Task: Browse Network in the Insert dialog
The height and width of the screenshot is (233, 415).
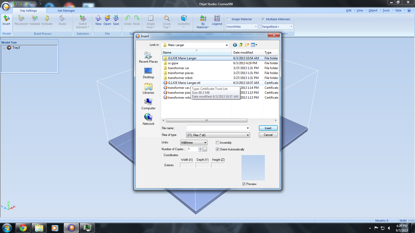Action: point(148,119)
